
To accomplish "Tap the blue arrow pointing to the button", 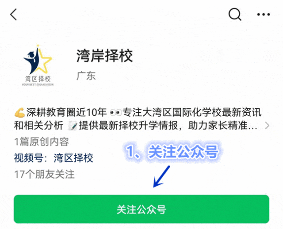I will [x=161, y=176].
